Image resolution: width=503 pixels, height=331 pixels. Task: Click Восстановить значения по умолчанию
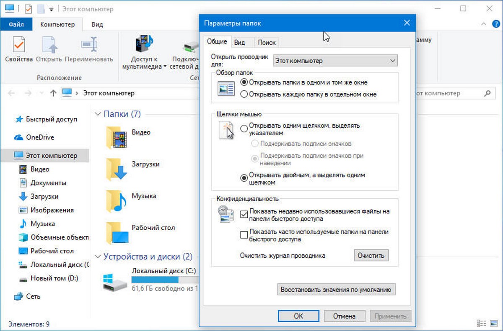336,289
